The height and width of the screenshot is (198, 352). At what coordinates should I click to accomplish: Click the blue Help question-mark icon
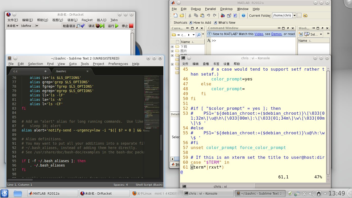coord(244,15)
